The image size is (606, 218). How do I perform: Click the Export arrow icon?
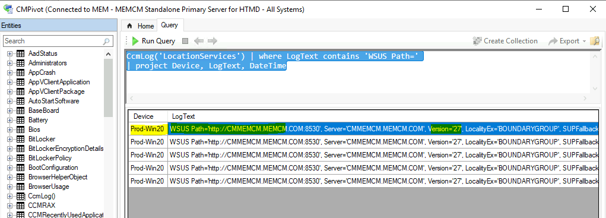coord(553,41)
